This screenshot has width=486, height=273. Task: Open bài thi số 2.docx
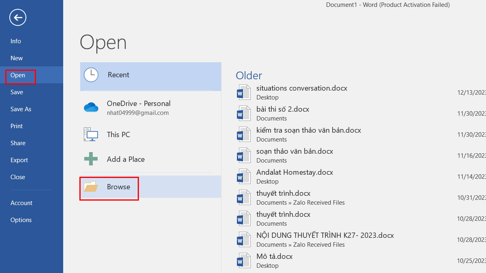[283, 109]
